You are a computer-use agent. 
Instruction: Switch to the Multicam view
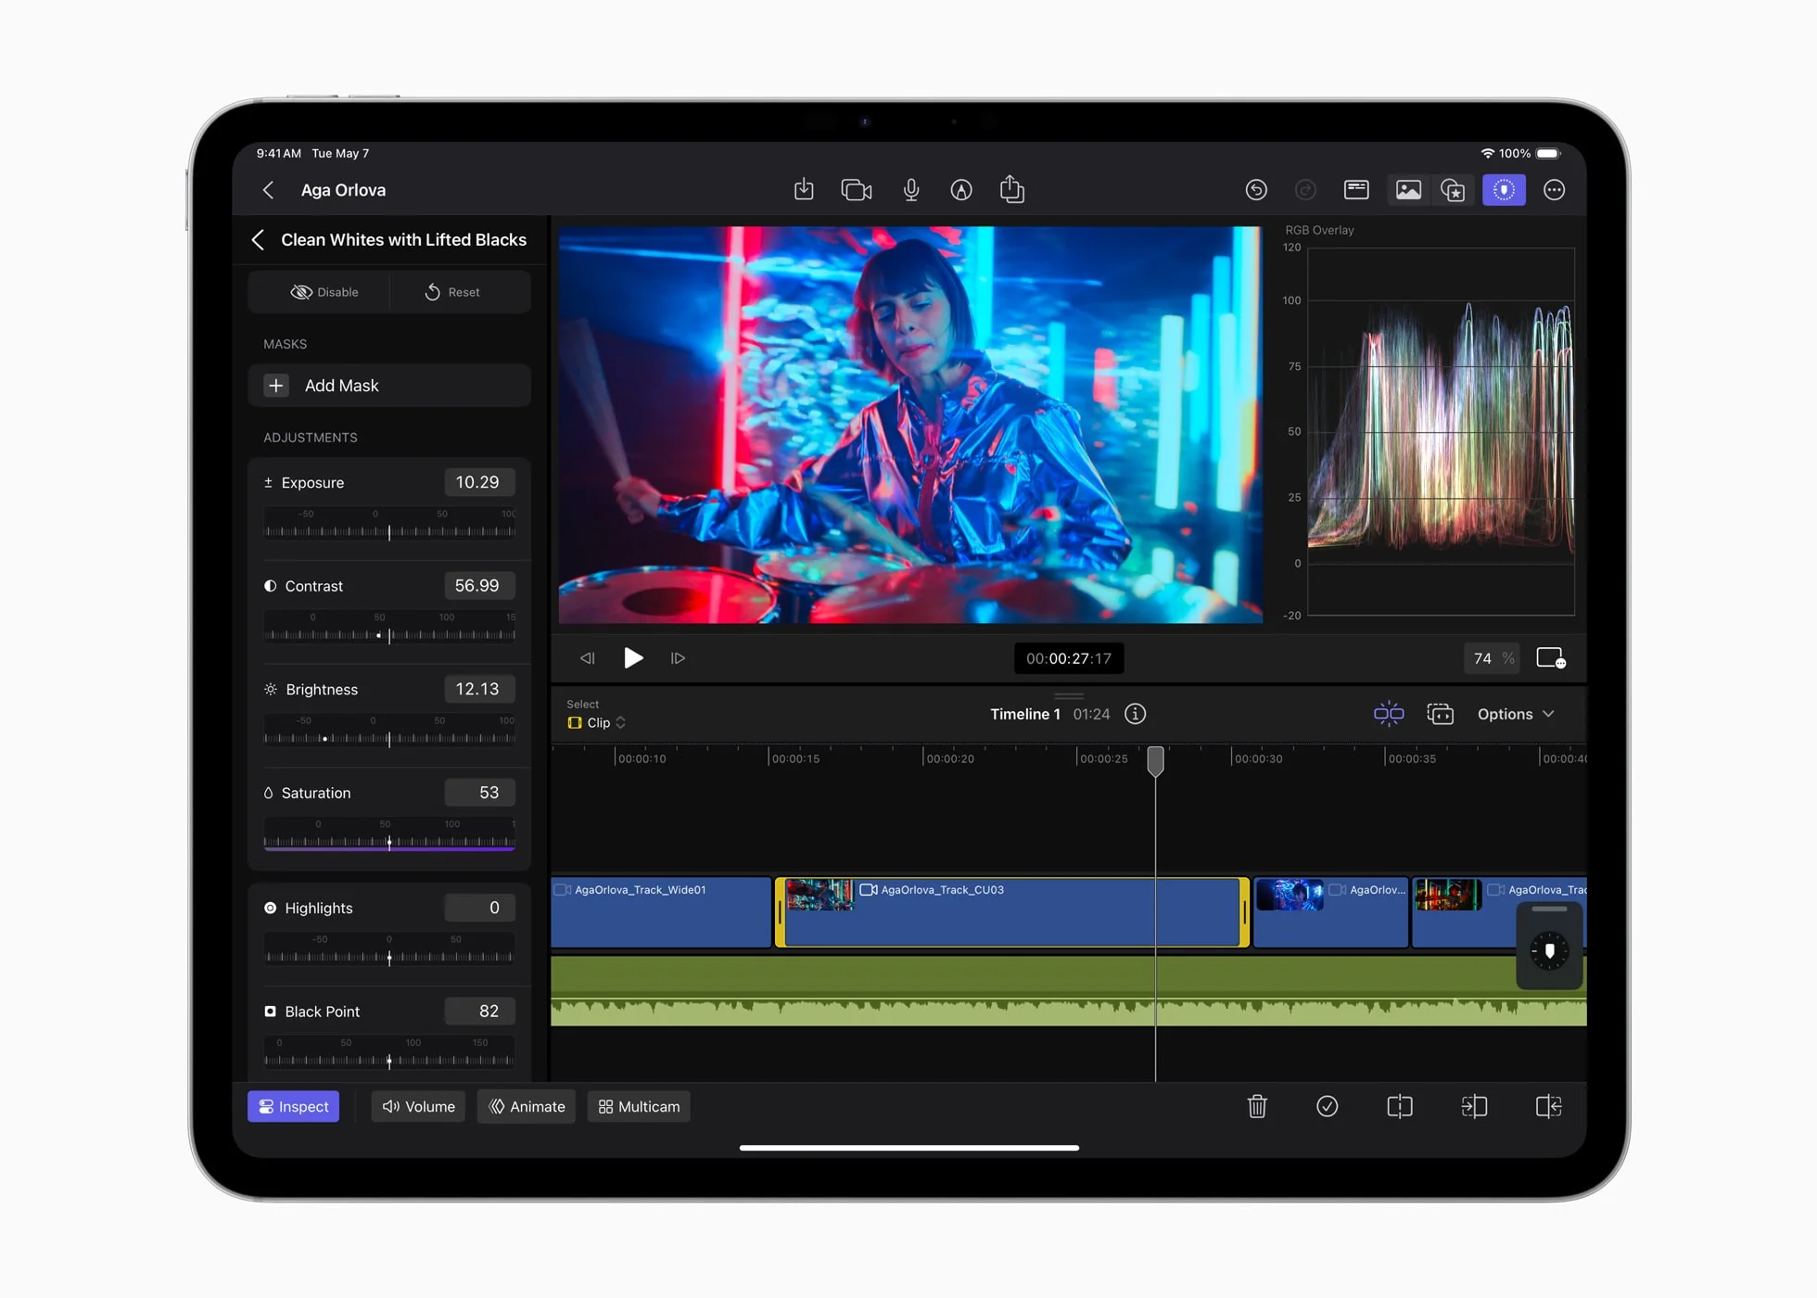[638, 1106]
